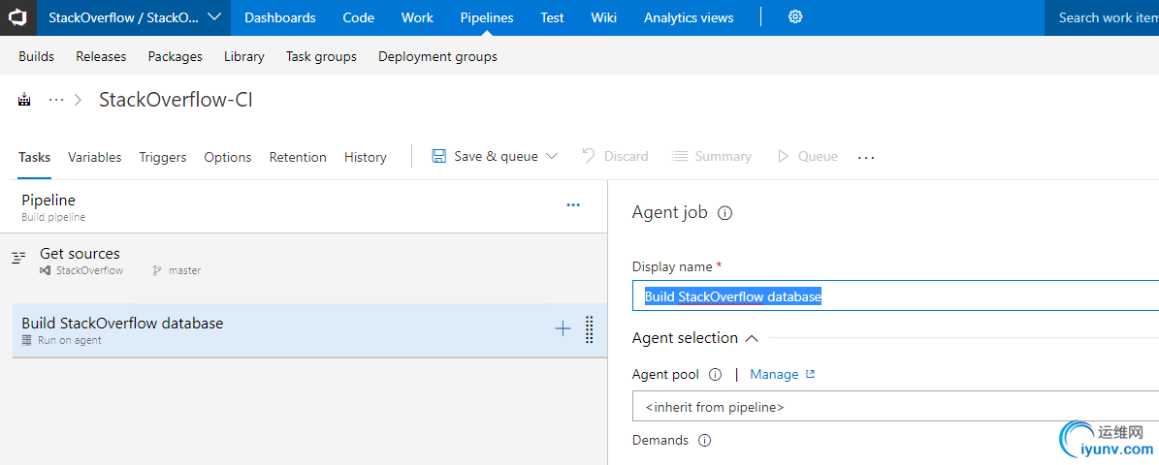Open the Work hub
Viewport: 1159px width, 465px height.
[x=417, y=17]
